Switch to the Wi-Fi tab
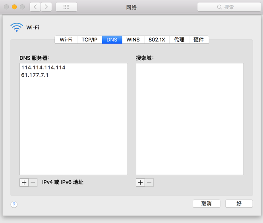 (x=66, y=40)
